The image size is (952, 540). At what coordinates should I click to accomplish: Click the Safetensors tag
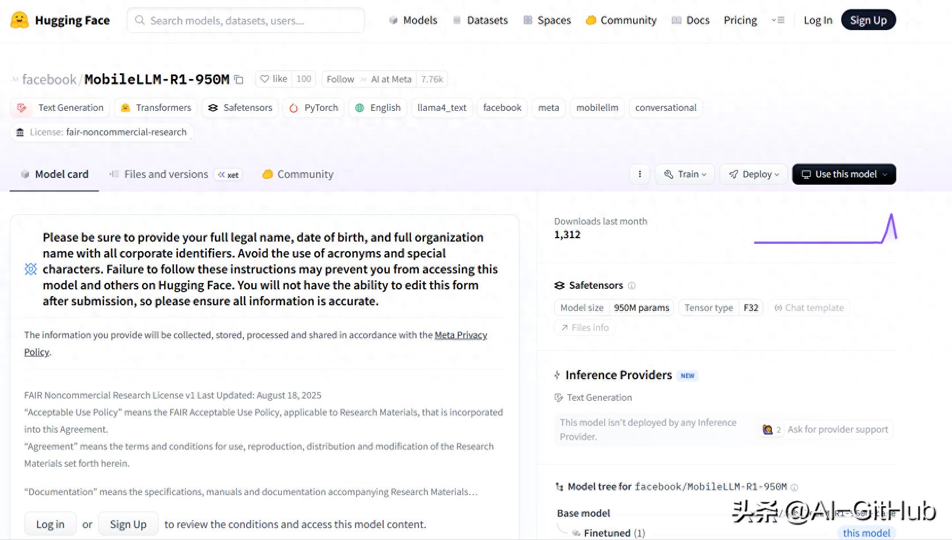(x=240, y=107)
